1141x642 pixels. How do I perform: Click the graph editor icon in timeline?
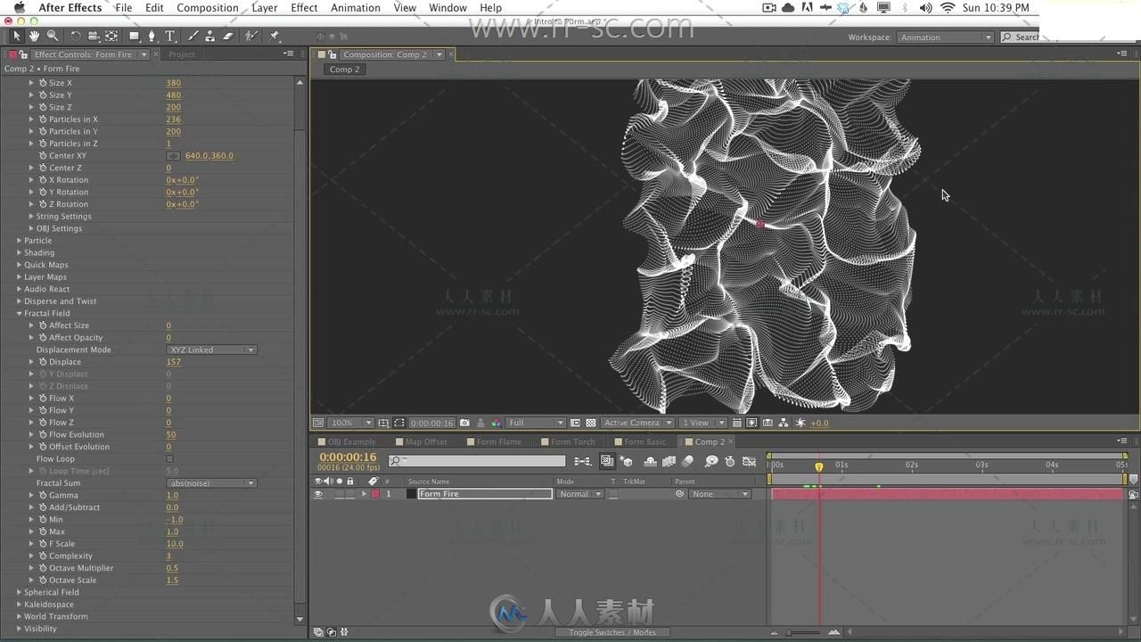tap(749, 461)
